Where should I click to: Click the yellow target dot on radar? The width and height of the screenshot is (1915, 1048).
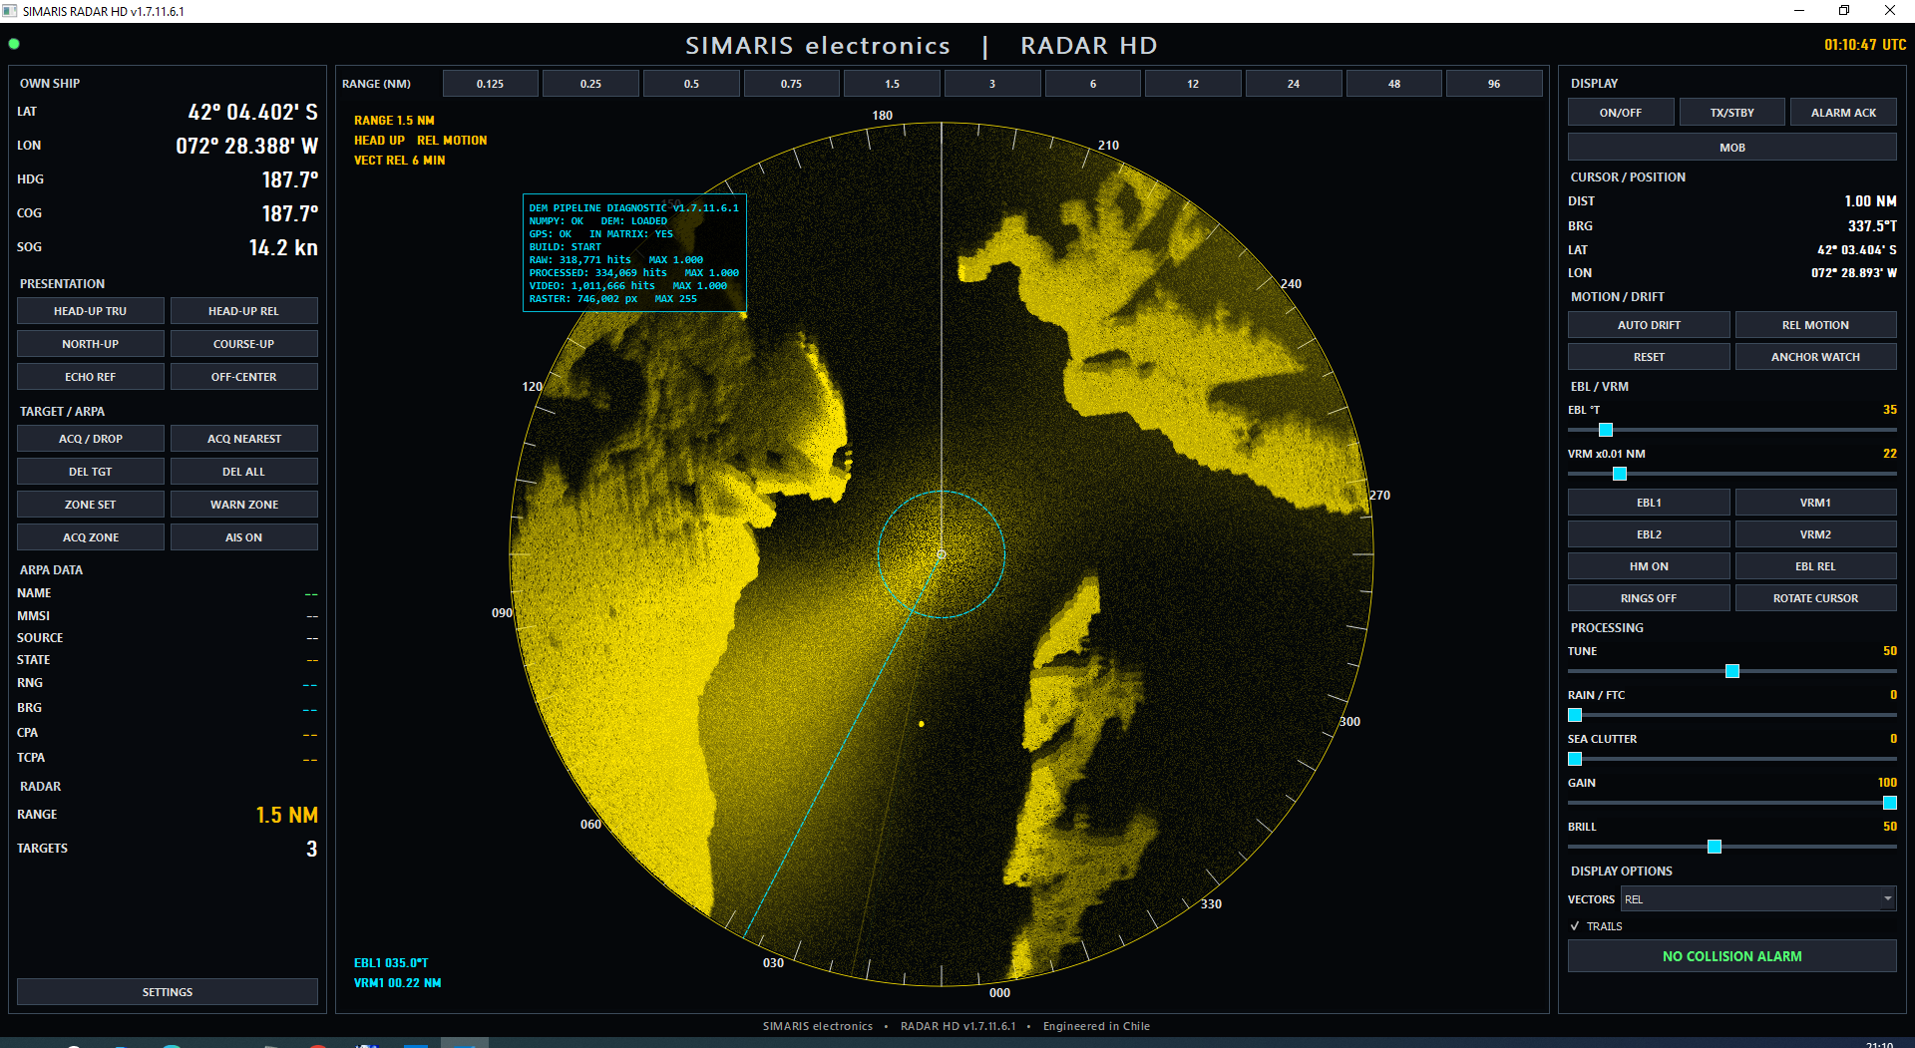(x=921, y=724)
